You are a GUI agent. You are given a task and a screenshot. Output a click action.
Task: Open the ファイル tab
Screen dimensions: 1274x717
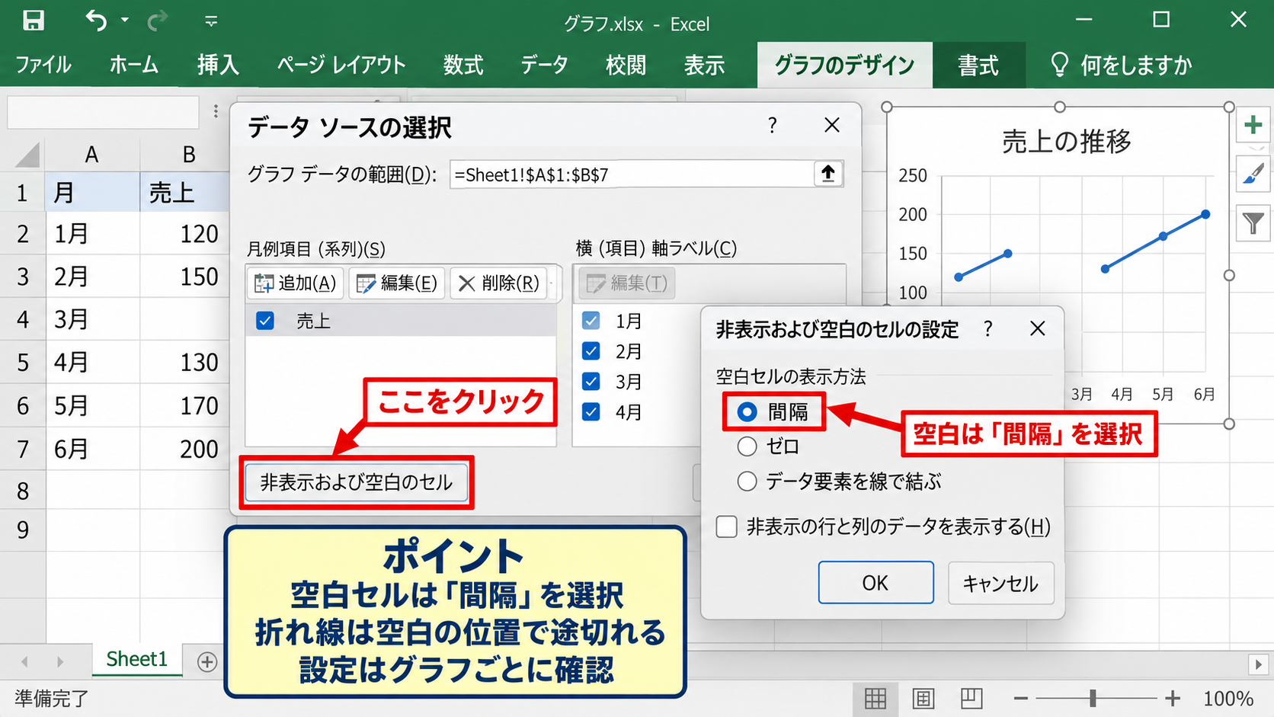pos(43,65)
